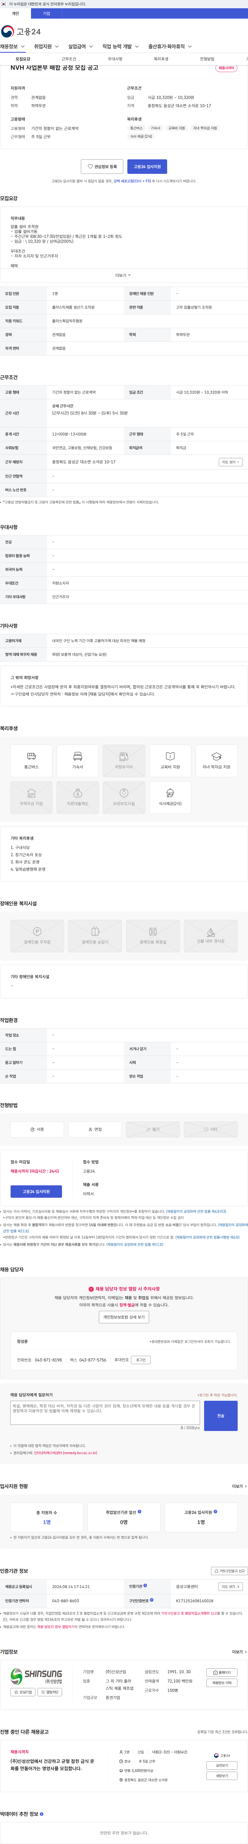Click the 차량유지비 welfare icon
This screenshot has height=1844, width=248.
coord(124,761)
